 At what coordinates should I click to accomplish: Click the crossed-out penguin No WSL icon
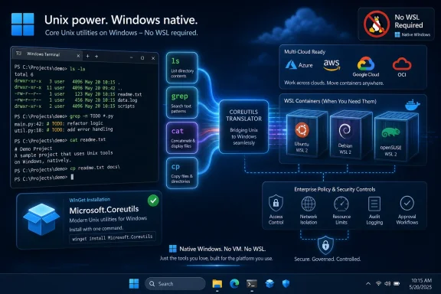coord(377,24)
